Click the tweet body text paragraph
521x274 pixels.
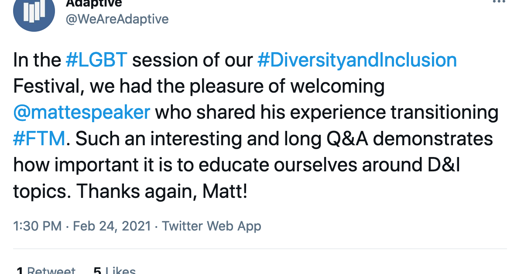click(256, 126)
